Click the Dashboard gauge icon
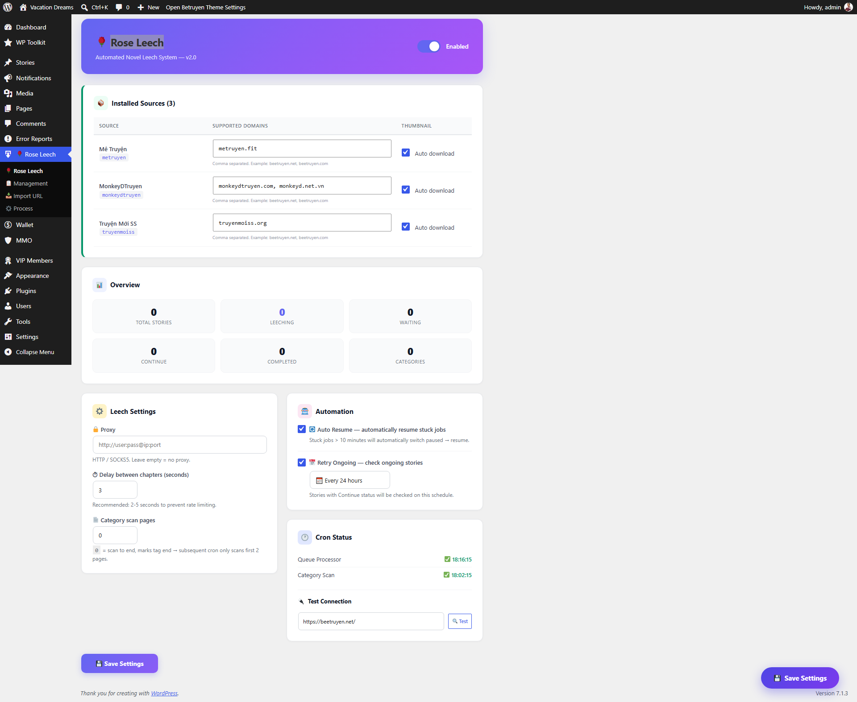The height and width of the screenshot is (702, 857). 8,27
